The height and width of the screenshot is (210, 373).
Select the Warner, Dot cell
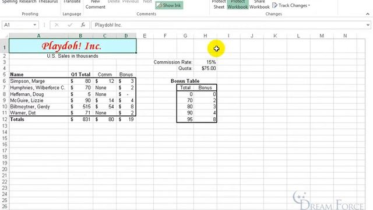(x=38, y=113)
